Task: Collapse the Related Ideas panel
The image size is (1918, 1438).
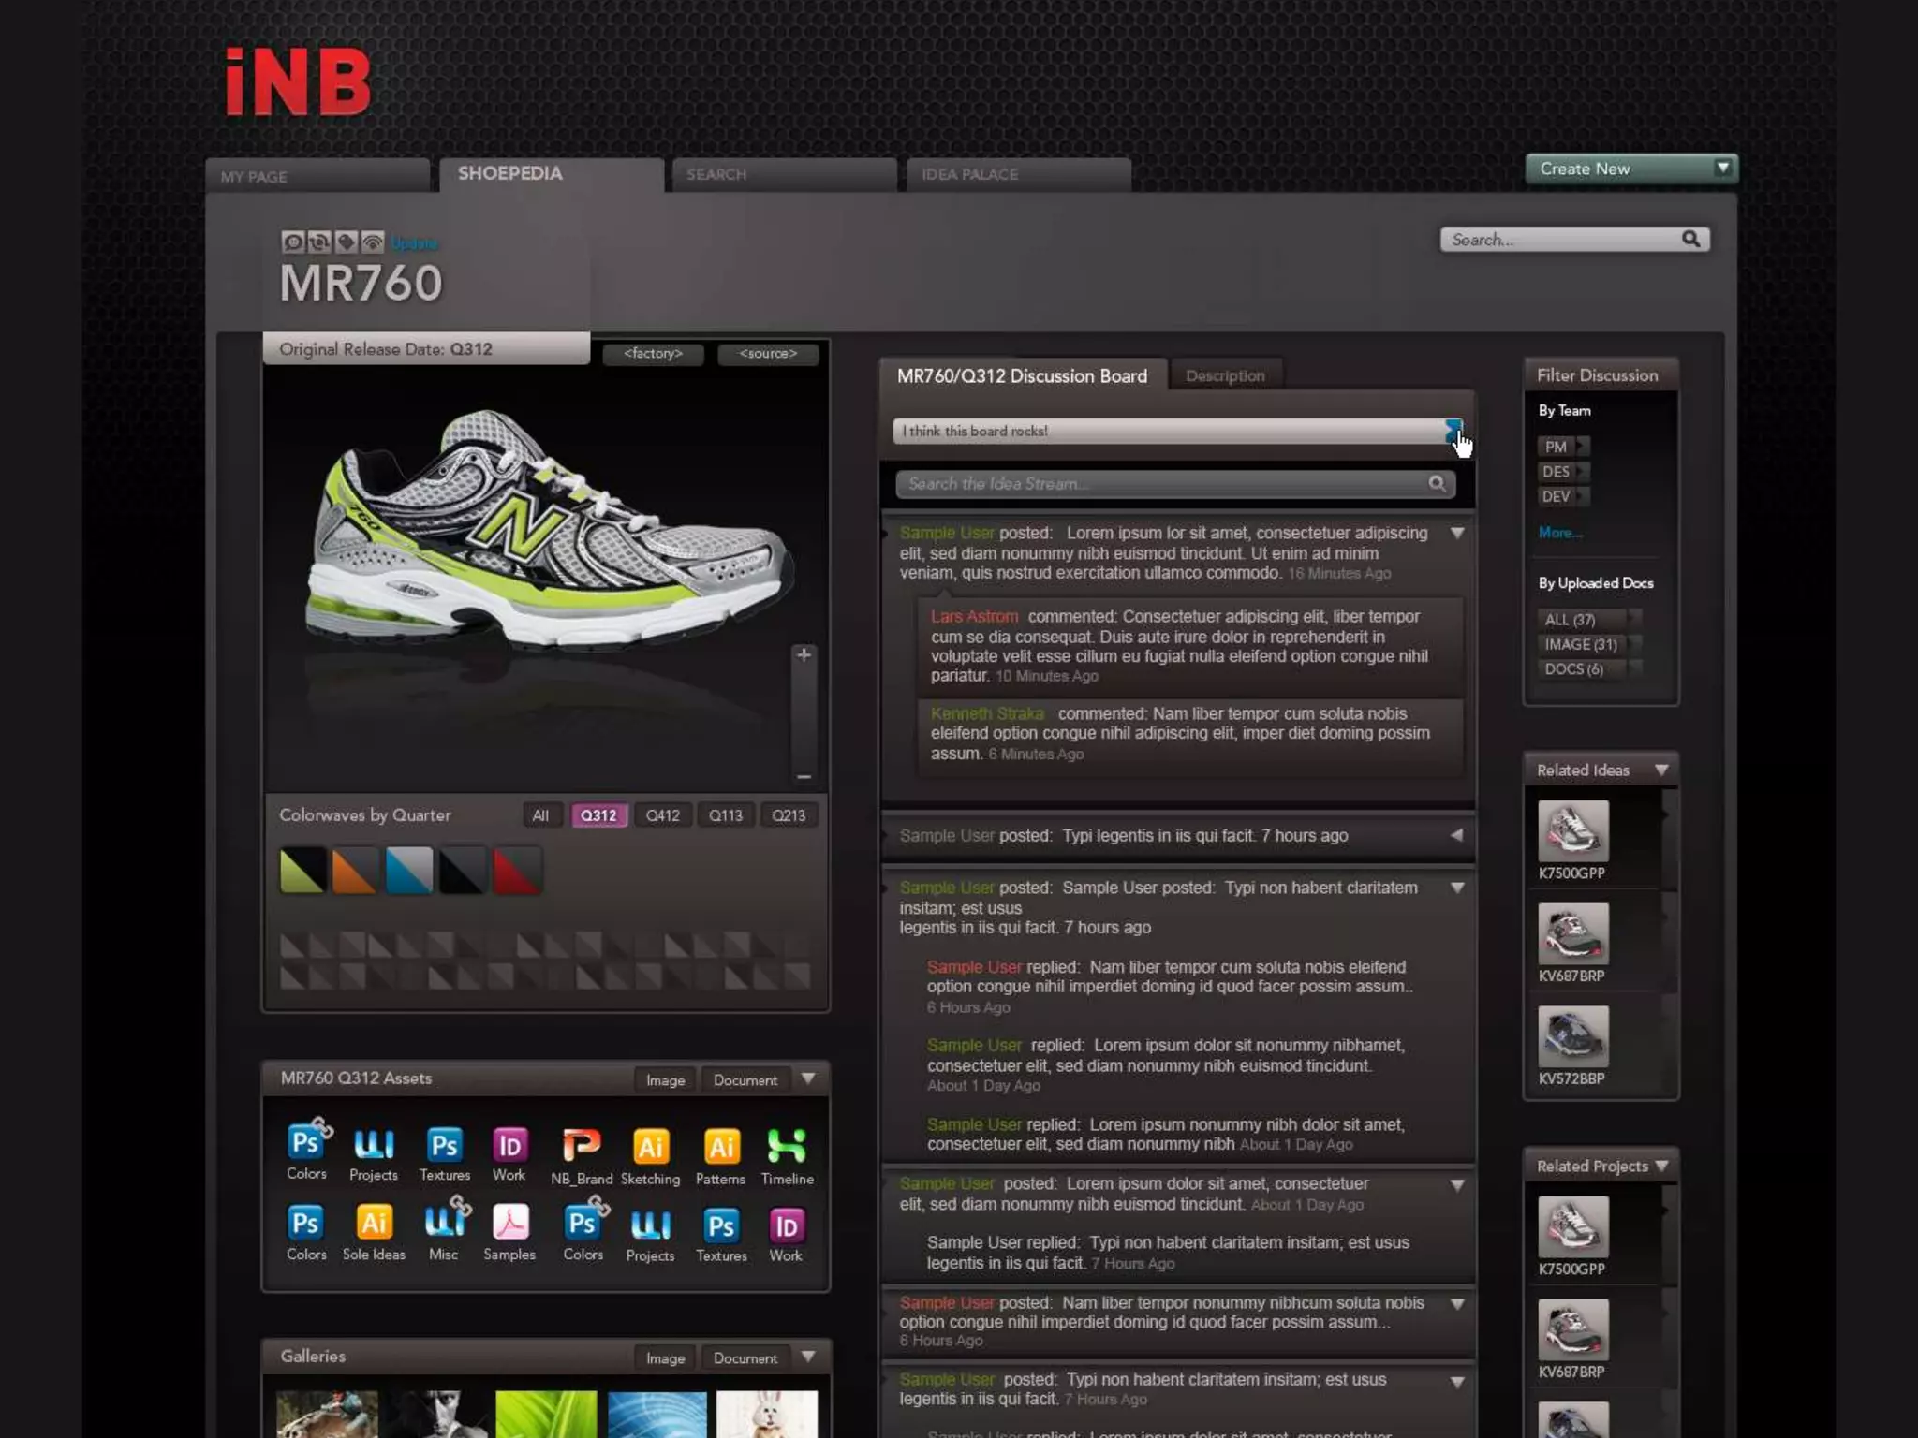Action: pyautogui.click(x=1661, y=770)
